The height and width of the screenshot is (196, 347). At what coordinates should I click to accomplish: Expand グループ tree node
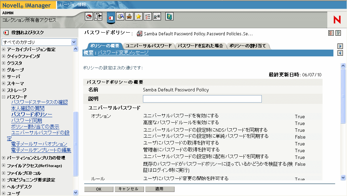click(x=3, y=70)
